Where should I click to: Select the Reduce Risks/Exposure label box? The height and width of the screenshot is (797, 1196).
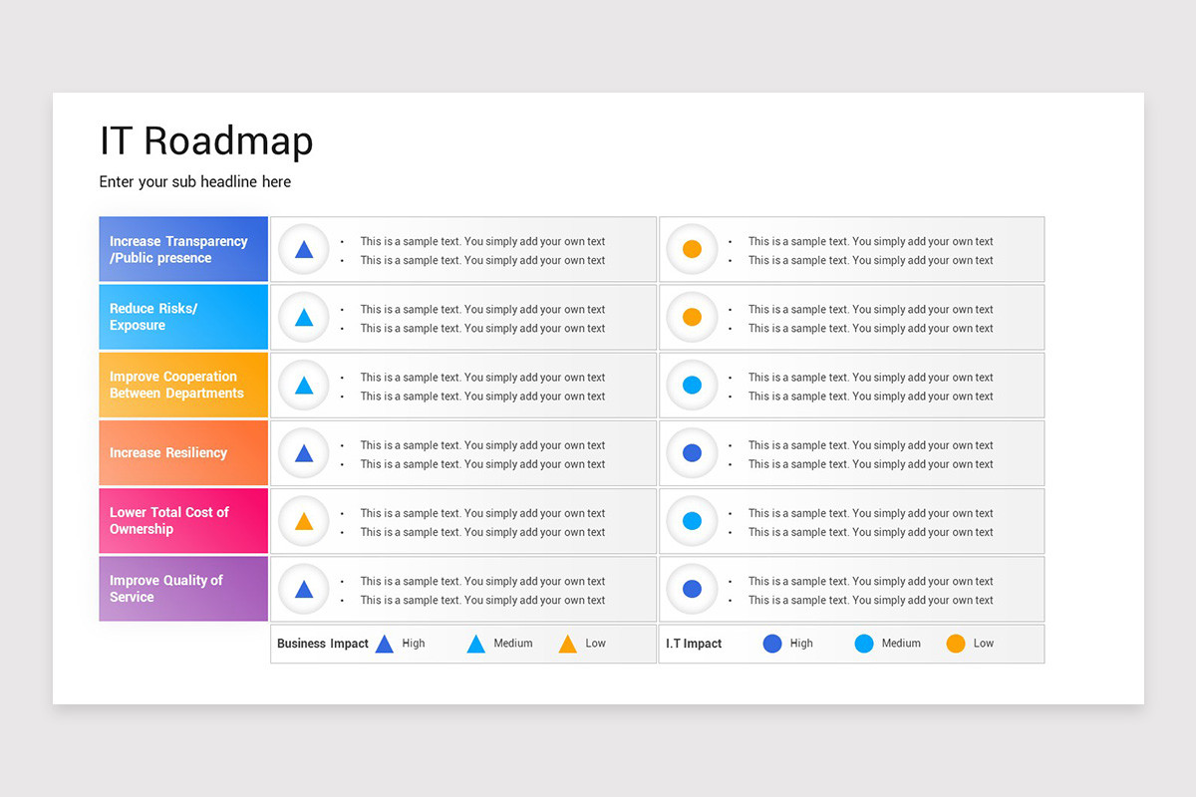183,317
